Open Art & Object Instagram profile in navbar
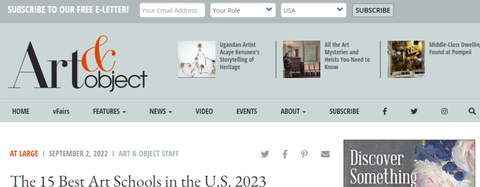The width and height of the screenshot is (480, 187). tap(444, 111)
